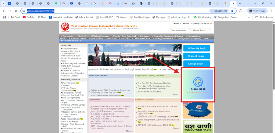Click the Student Login button
The width and height of the screenshot is (275, 133).
(196, 56)
